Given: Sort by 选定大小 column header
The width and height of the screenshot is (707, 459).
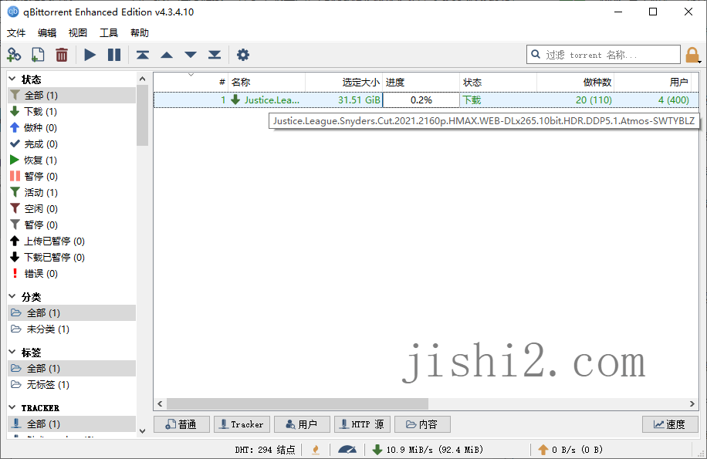Looking at the screenshot, I should point(344,83).
